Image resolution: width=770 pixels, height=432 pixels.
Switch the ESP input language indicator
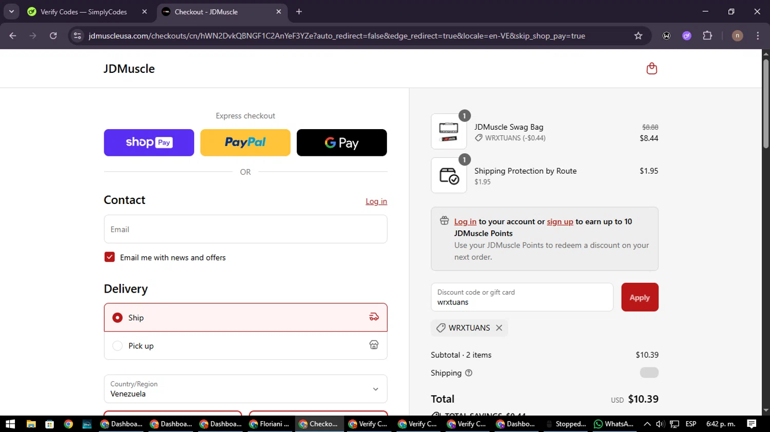tap(691, 424)
